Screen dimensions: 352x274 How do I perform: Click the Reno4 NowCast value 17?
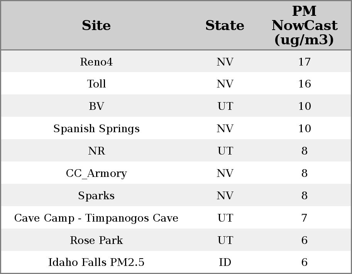click(304, 62)
